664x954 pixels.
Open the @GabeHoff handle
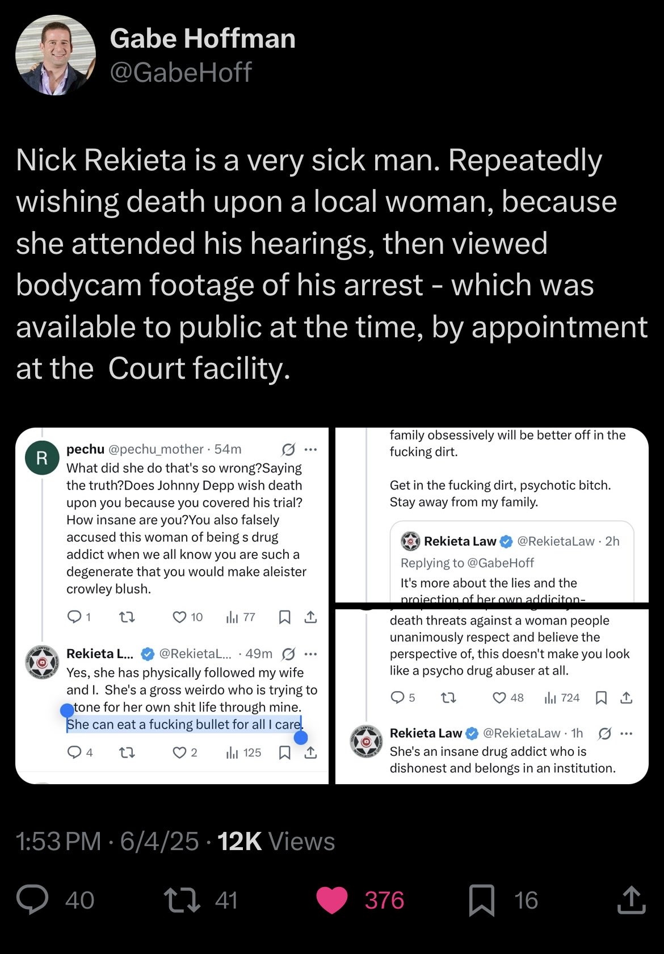click(x=180, y=73)
